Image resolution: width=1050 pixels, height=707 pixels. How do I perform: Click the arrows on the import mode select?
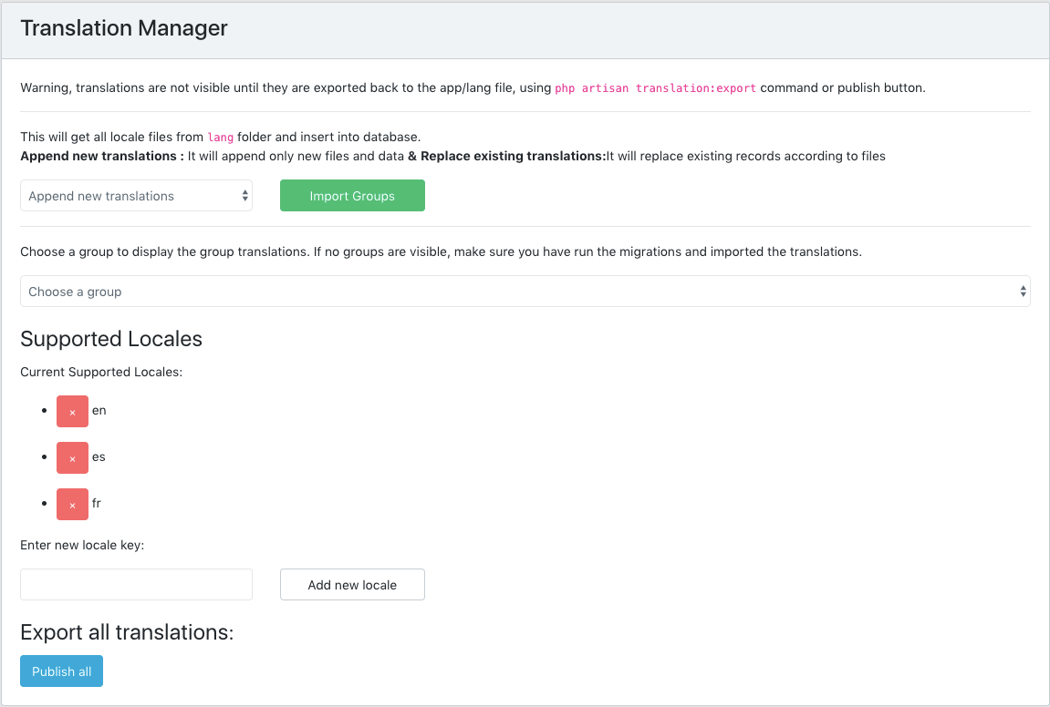tap(244, 196)
